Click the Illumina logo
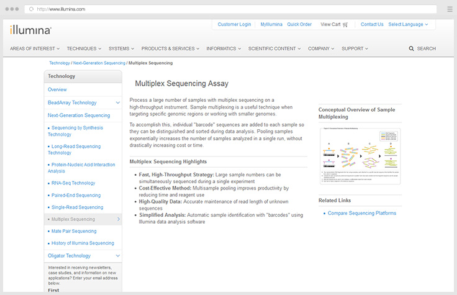The width and height of the screenshot is (457, 295). point(30,29)
